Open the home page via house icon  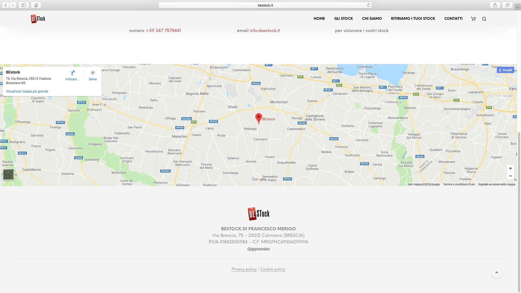click(x=36, y=5)
